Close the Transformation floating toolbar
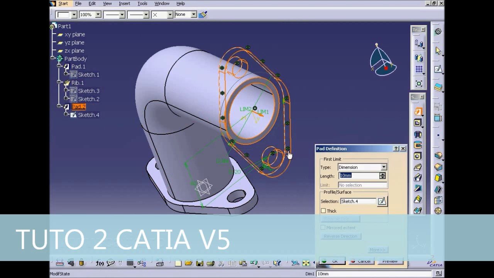This screenshot has width=494, height=278. (x=423, y=30)
